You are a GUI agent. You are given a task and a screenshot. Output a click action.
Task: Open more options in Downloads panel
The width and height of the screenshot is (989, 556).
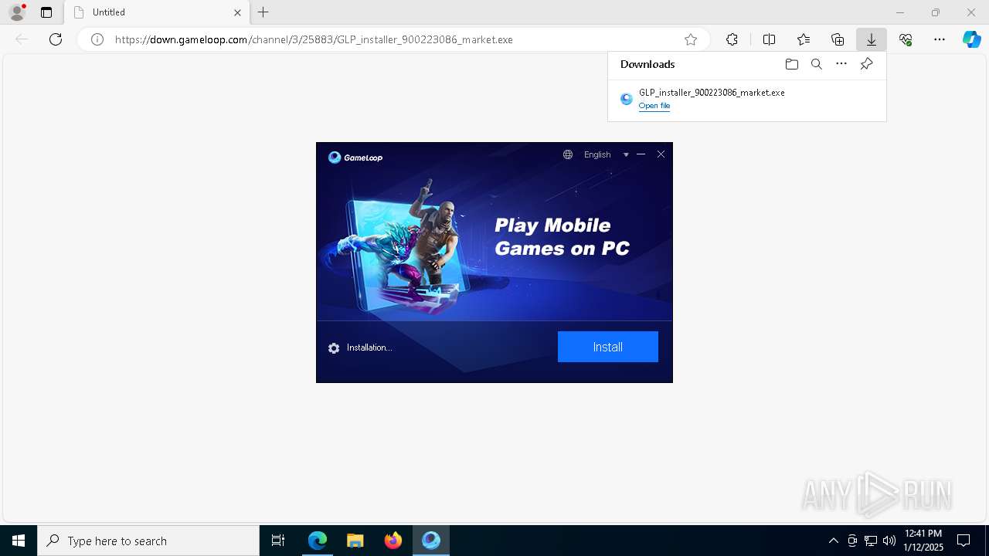(841, 64)
